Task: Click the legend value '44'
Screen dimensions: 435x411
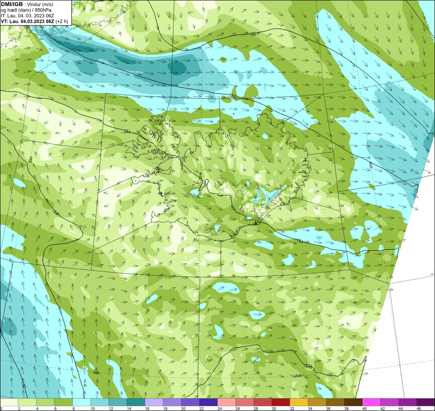Action: tap(401, 408)
